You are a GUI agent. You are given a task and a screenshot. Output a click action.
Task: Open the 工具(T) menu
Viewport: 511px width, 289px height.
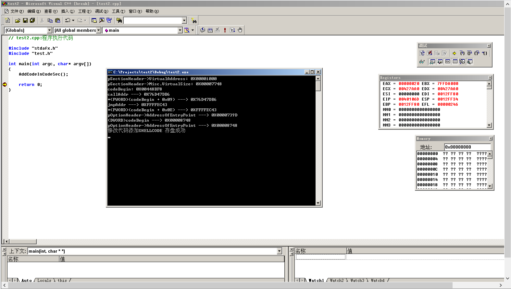click(x=118, y=11)
